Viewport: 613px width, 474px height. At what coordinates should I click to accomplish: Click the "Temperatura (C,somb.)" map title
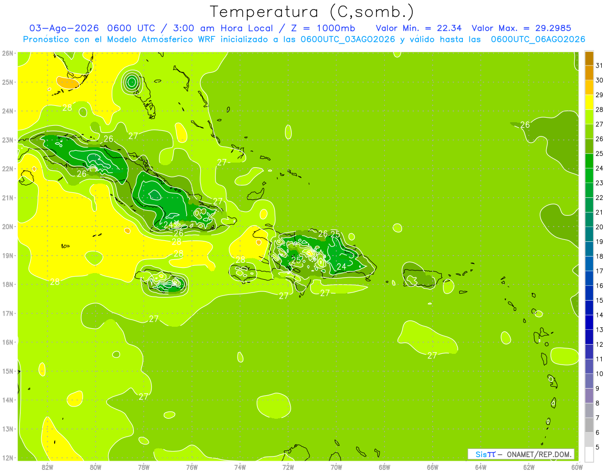click(x=312, y=11)
